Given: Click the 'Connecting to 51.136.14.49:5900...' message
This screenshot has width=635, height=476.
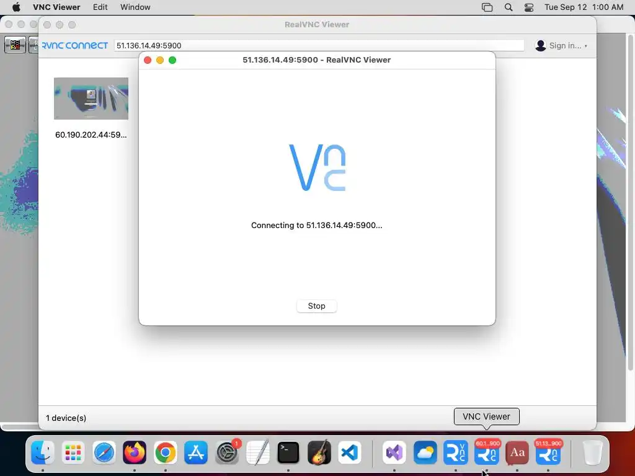Looking at the screenshot, I should tap(317, 226).
